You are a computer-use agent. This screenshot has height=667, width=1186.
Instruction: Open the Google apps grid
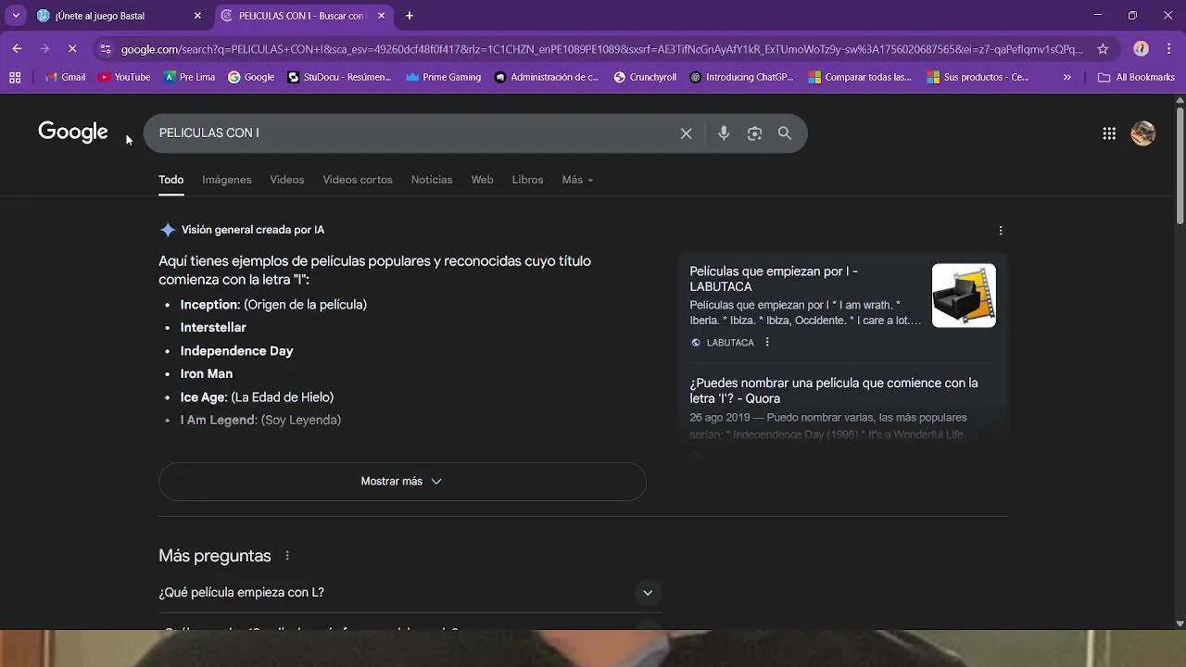click(1109, 133)
